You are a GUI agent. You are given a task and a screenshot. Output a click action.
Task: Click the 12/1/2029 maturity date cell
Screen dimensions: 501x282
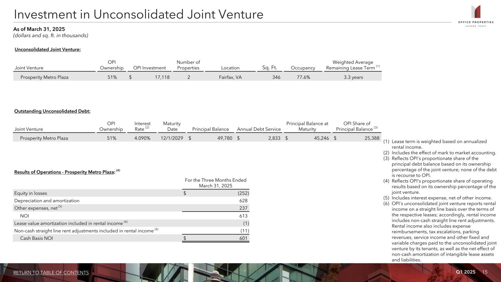pyautogui.click(x=172, y=138)
